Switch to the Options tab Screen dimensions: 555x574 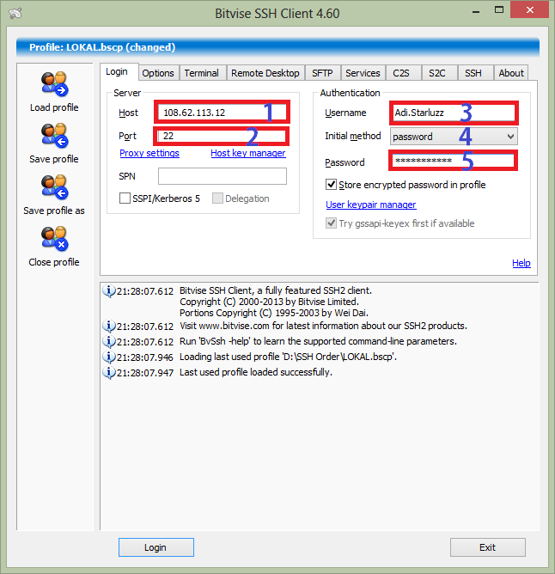coord(158,73)
